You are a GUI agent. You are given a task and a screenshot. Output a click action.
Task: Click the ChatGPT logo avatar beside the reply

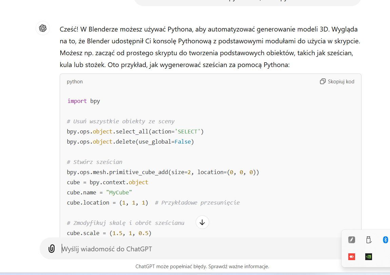click(43, 28)
